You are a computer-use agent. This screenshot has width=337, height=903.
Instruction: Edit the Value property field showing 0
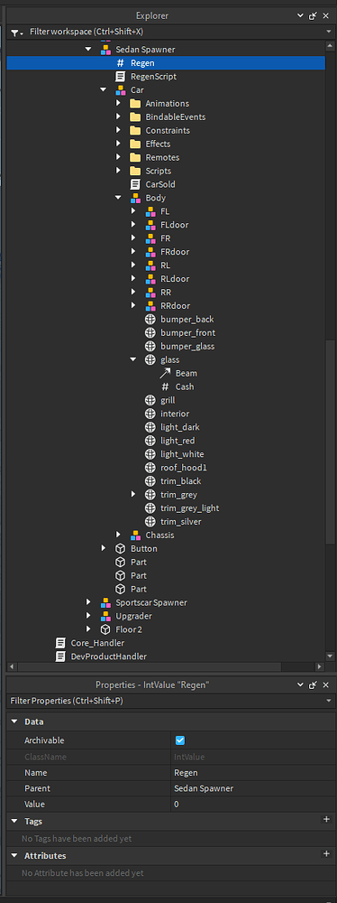(252, 804)
